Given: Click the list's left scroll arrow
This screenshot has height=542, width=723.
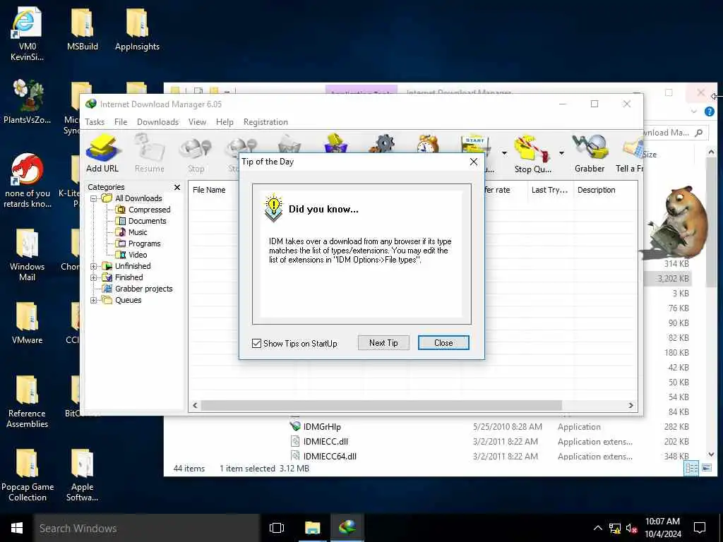Looking at the screenshot, I should [195, 405].
